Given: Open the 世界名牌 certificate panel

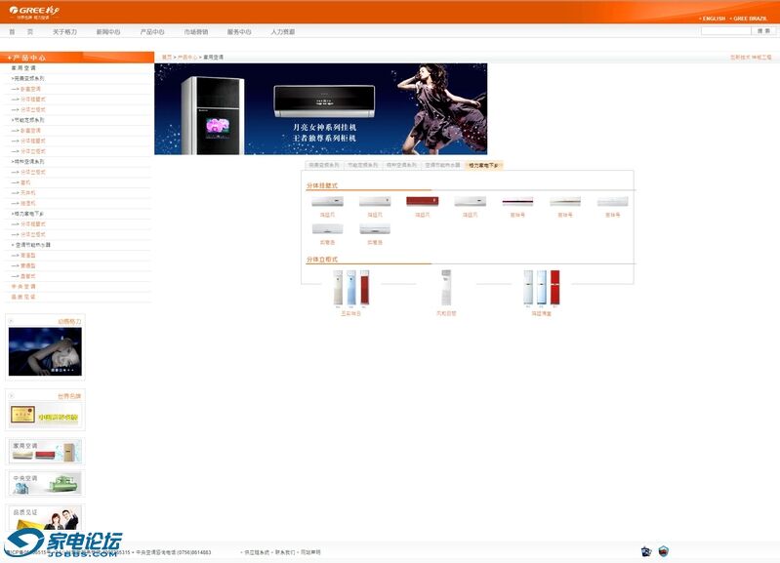Looking at the screenshot, I should tap(45, 415).
